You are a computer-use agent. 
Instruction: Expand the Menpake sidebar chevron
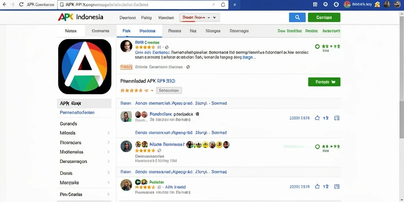(108, 183)
